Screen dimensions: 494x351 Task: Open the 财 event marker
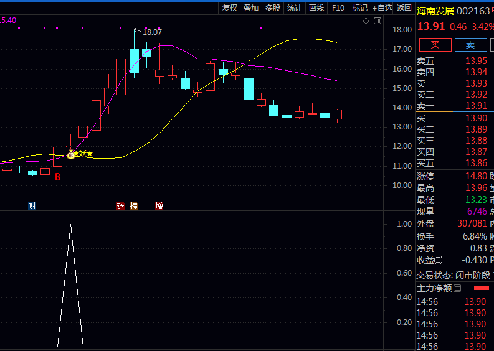point(32,205)
